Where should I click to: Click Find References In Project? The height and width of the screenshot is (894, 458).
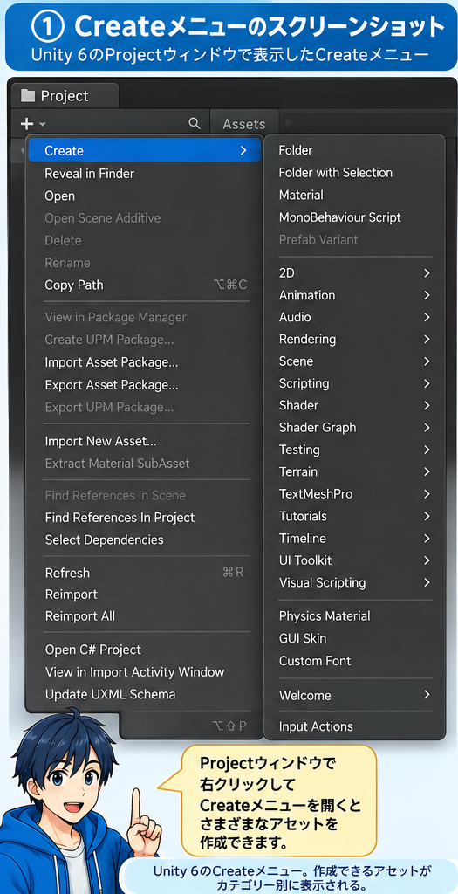tap(146, 518)
